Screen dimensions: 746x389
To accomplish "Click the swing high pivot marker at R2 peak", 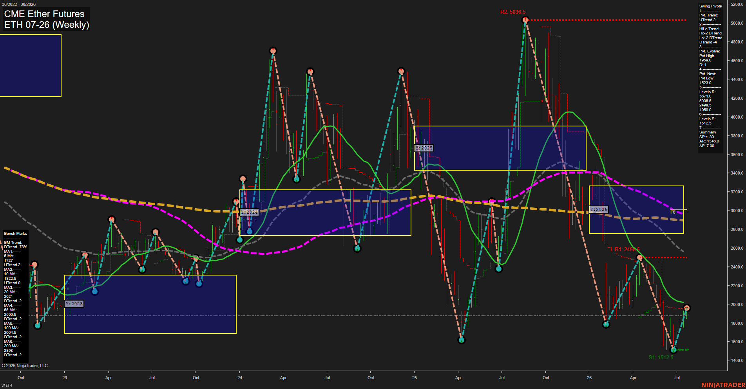I will point(525,20).
